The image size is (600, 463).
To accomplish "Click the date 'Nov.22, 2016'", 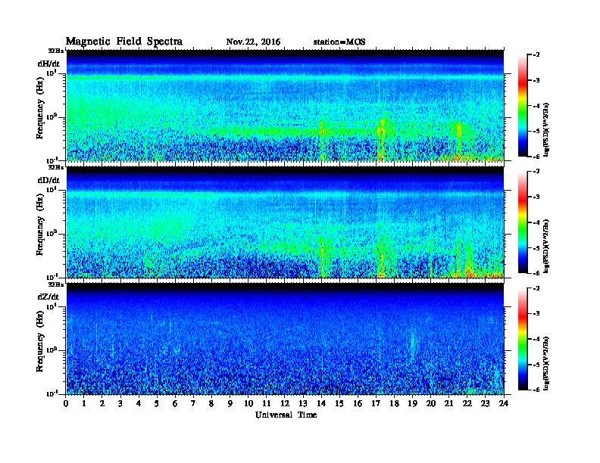I will 253,42.
